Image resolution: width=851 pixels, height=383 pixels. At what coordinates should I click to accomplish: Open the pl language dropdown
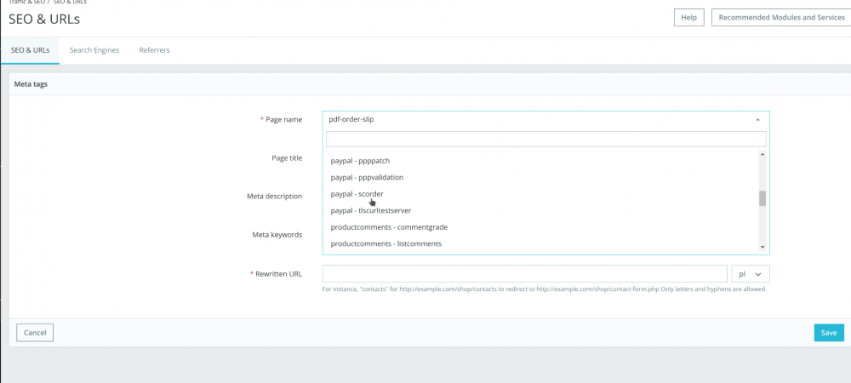tap(751, 274)
